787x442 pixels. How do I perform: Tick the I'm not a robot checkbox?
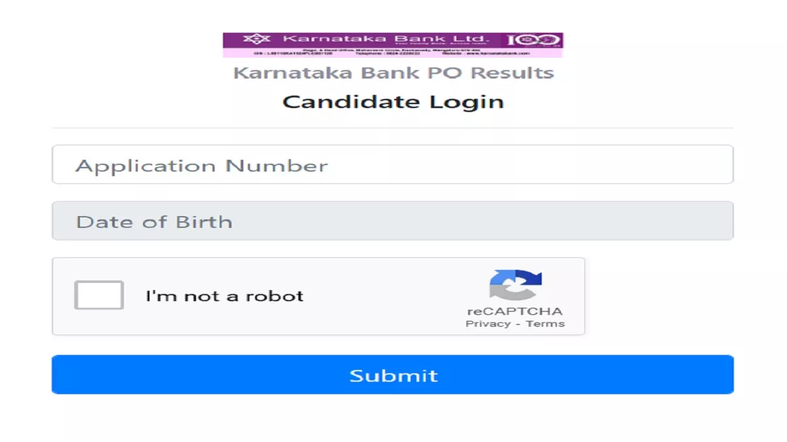coord(99,295)
